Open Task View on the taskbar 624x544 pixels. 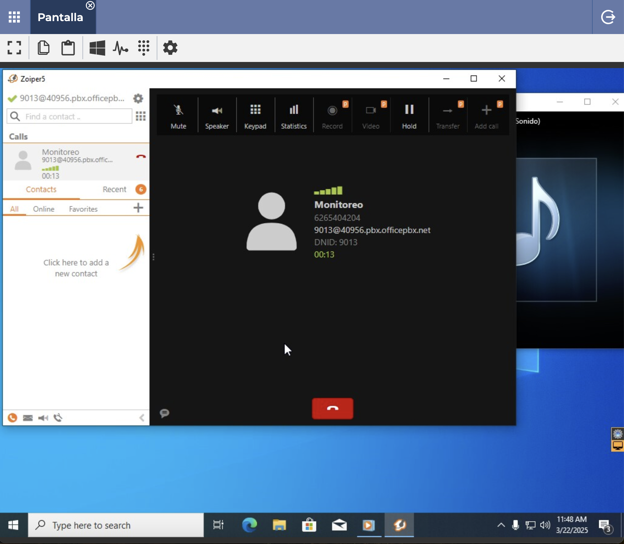tap(218, 525)
